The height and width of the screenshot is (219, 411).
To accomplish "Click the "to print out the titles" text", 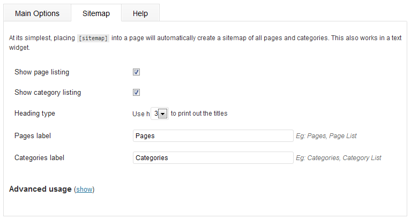I will 199,114.
